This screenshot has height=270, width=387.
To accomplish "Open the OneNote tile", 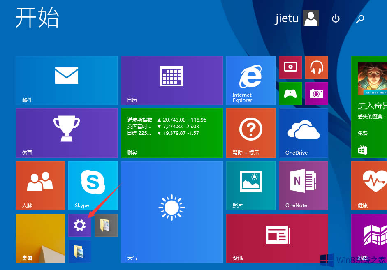I will 303,185.
